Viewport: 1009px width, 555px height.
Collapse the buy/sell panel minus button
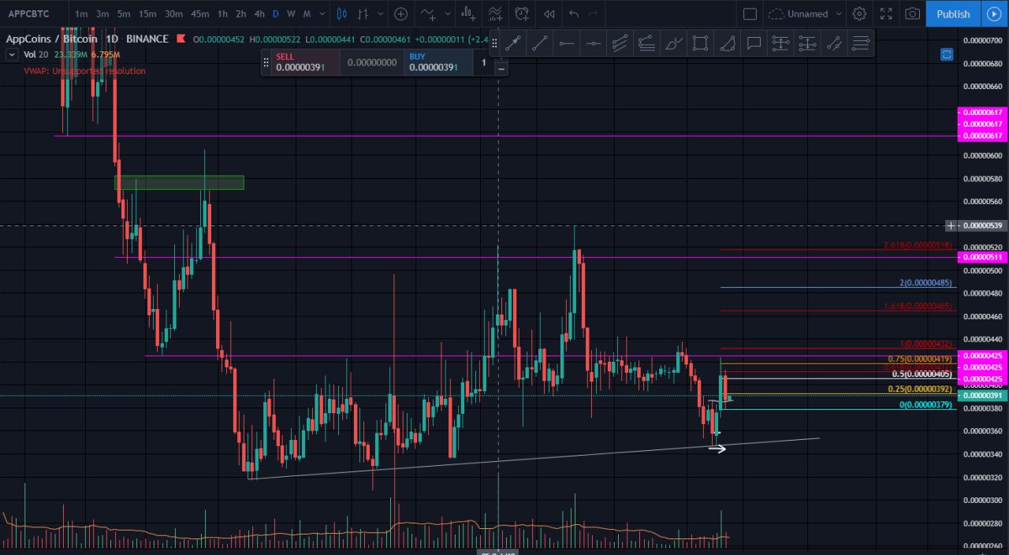tap(501, 68)
